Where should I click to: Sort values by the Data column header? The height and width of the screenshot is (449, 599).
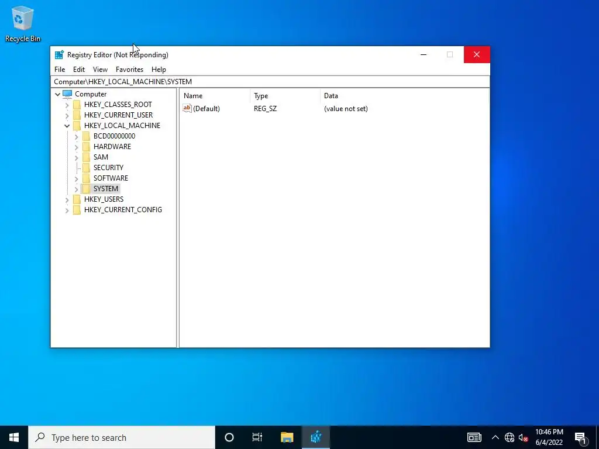404,96
